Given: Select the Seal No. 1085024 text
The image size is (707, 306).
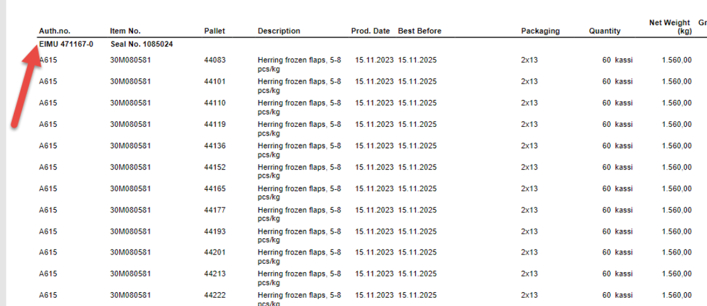Looking at the screenshot, I should tap(142, 44).
